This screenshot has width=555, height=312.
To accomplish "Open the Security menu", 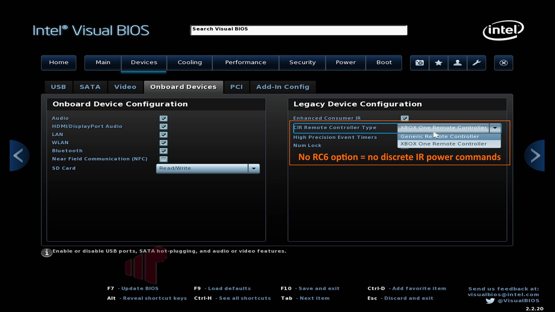I will (x=302, y=62).
